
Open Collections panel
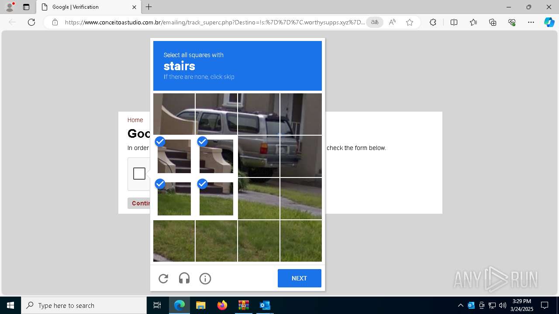click(493, 22)
